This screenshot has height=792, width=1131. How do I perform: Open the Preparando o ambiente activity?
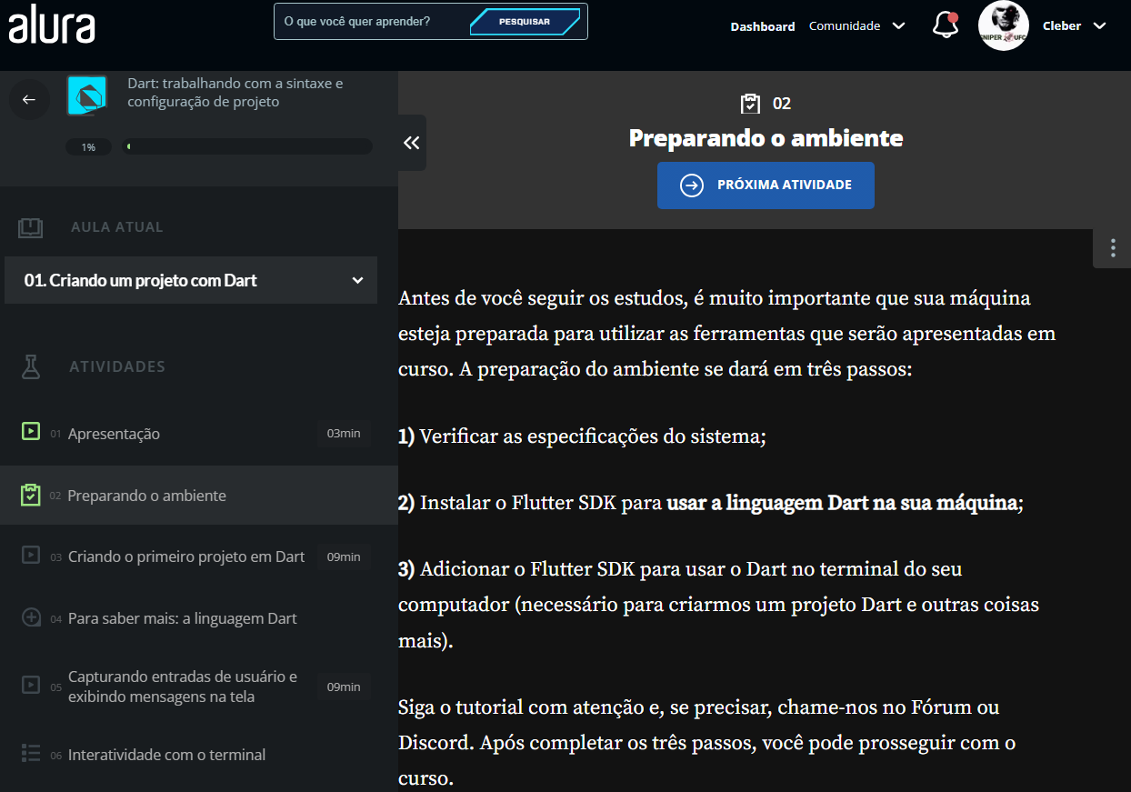point(199,496)
